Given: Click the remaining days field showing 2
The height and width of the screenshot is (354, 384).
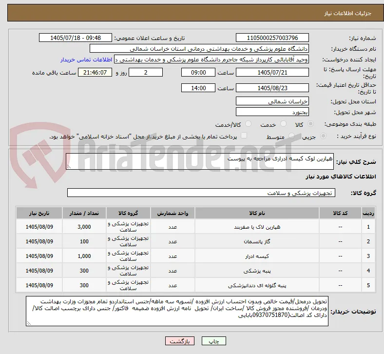Looking at the screenshot, I should click(146, 73).
